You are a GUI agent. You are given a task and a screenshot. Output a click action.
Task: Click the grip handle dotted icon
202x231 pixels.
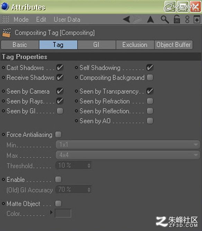coord(6,19)
